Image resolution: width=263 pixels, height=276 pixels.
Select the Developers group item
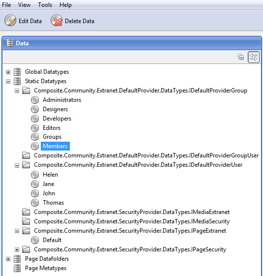(57, 119)
